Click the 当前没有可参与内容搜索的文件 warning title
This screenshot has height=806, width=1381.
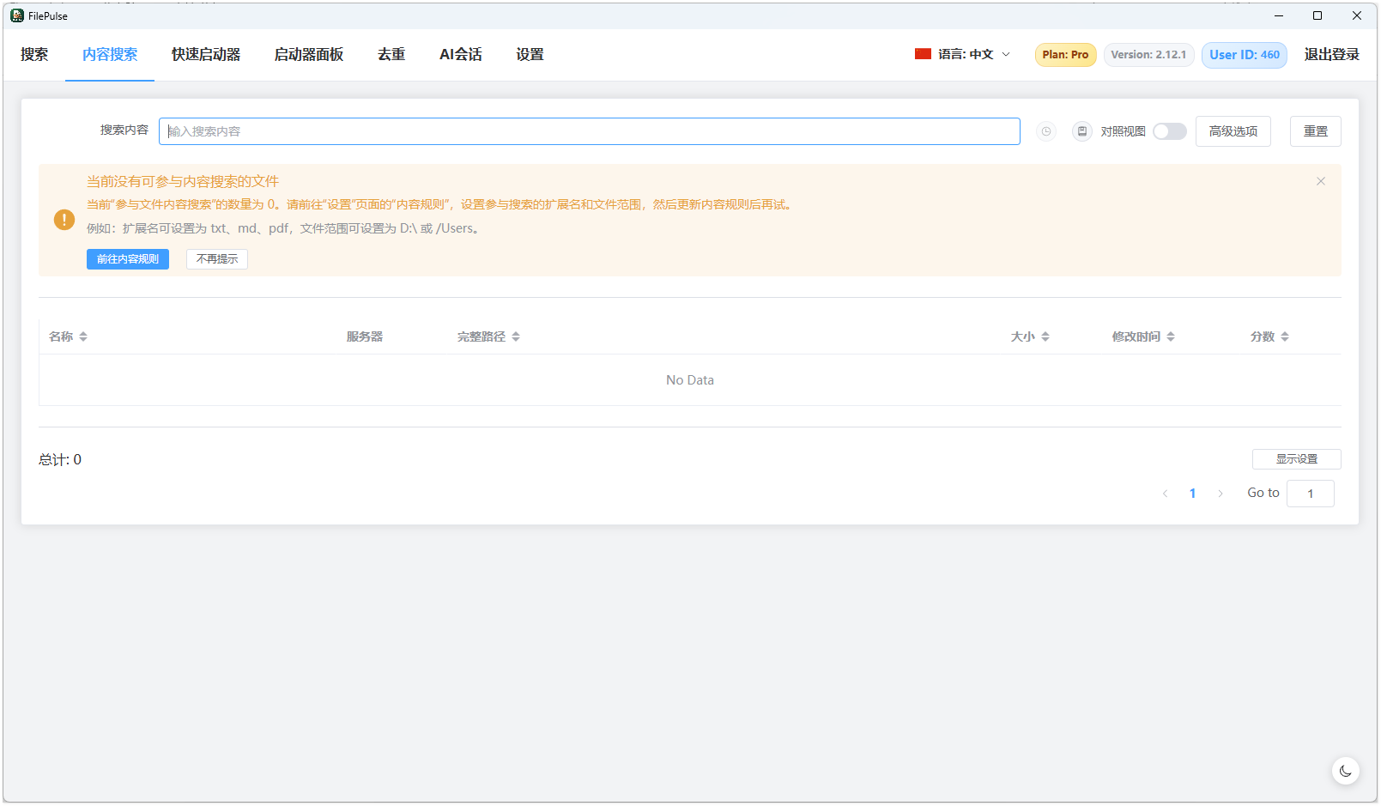tap(183, 181)
